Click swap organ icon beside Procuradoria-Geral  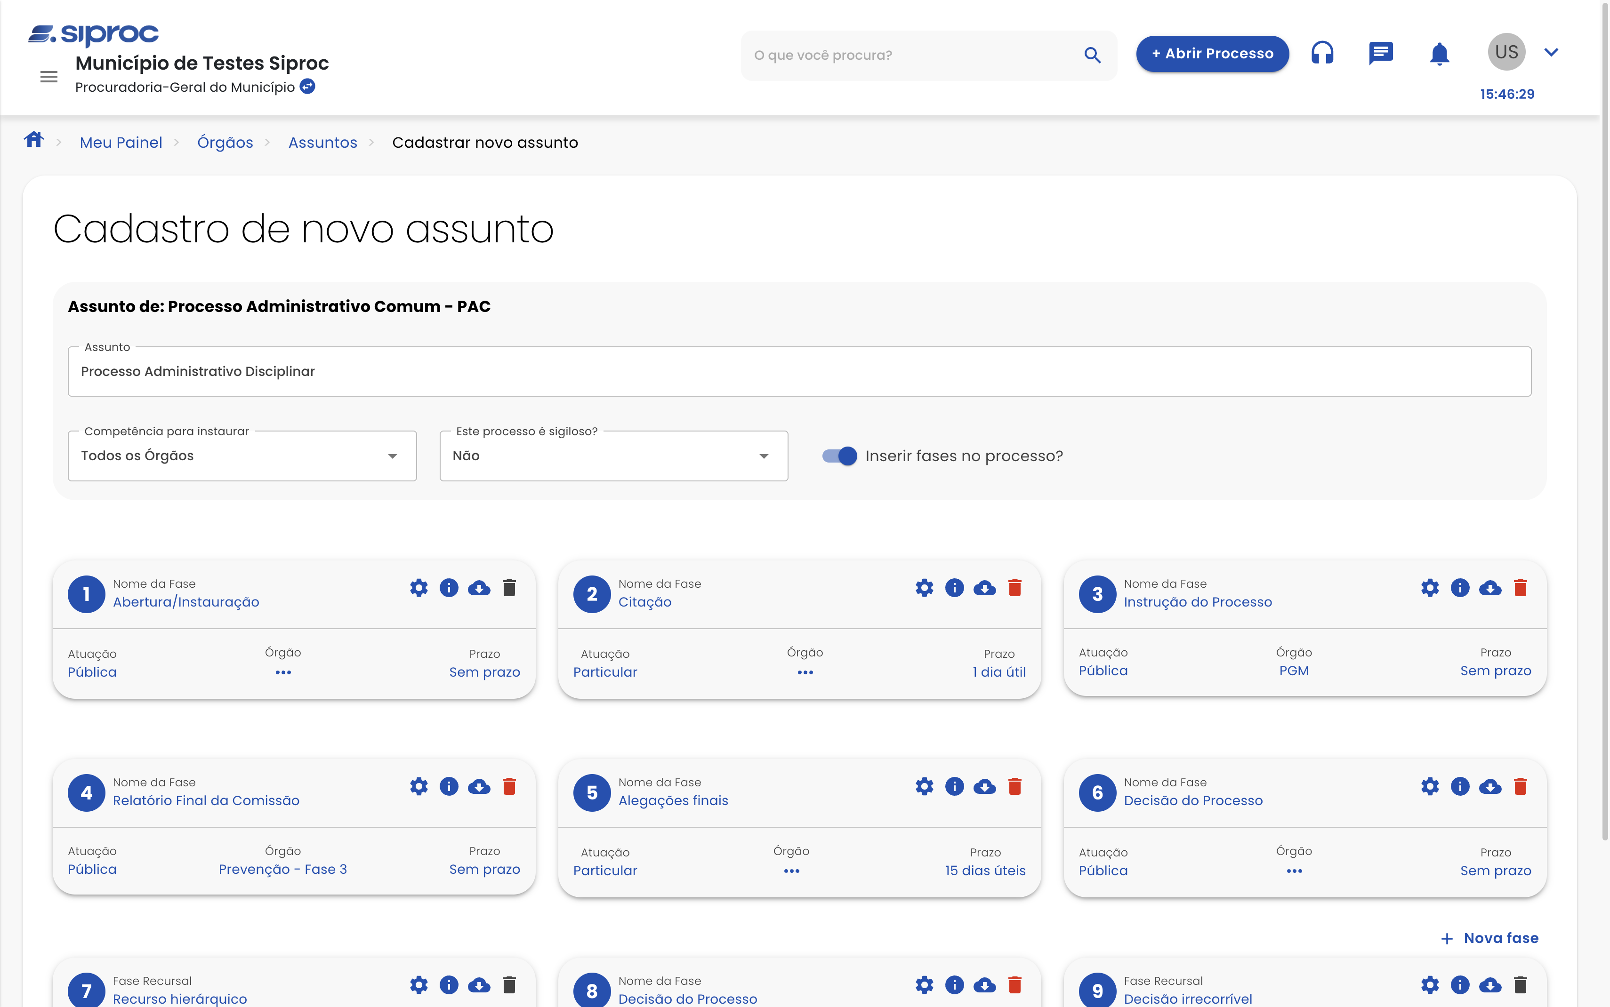click(307, 87)
